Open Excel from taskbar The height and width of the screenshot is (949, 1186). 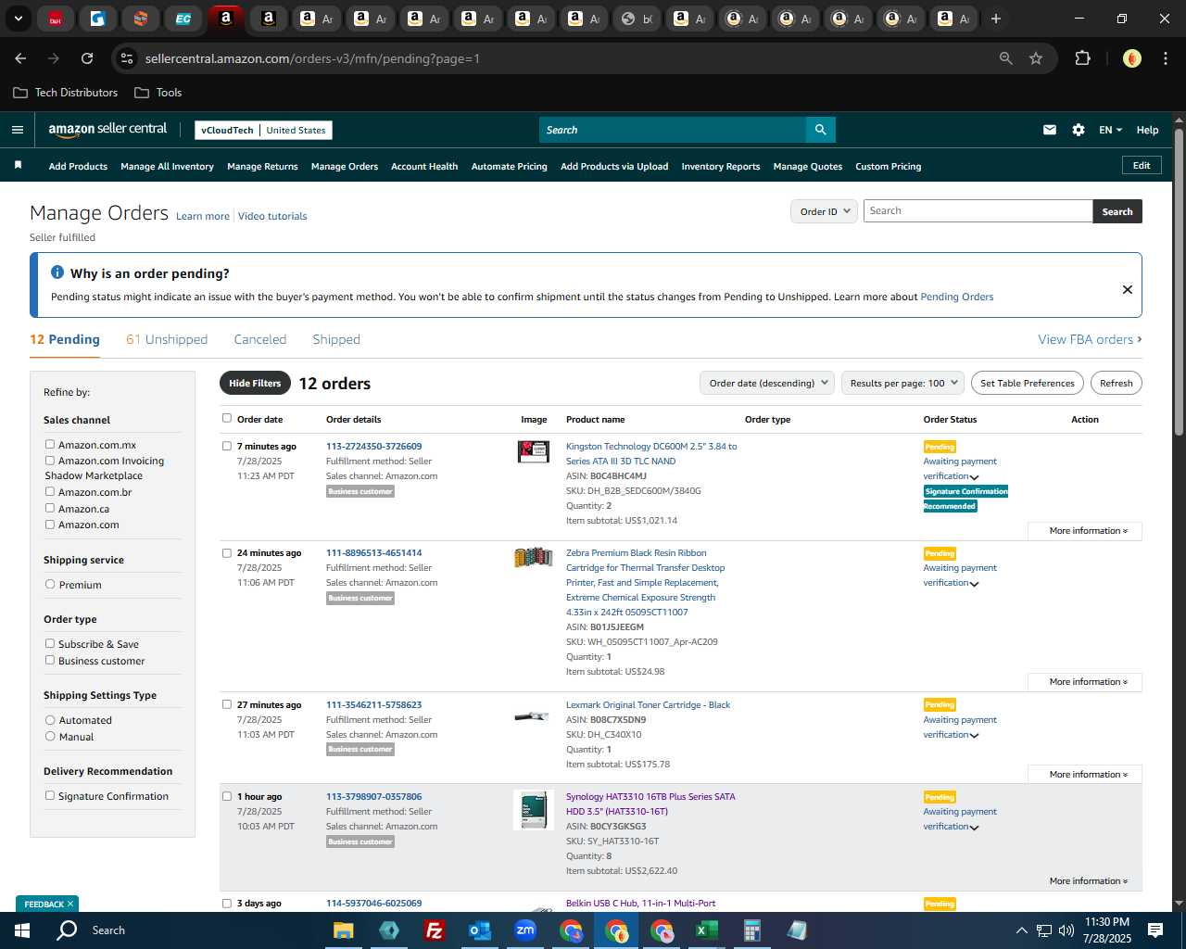(706, 930)
